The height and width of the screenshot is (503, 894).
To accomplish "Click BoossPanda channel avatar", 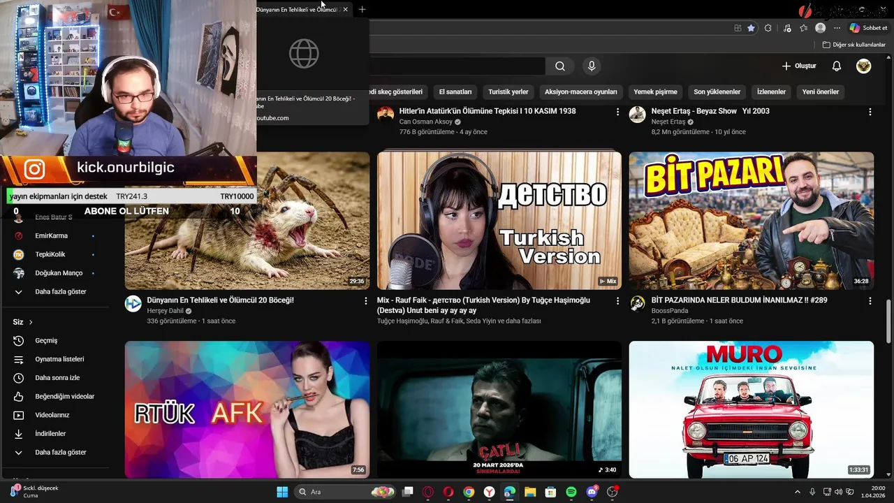I will click(637, 303).
